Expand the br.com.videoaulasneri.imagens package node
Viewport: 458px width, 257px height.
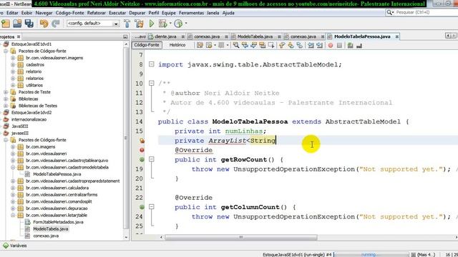pyautogui.click(x=13, y=58)
